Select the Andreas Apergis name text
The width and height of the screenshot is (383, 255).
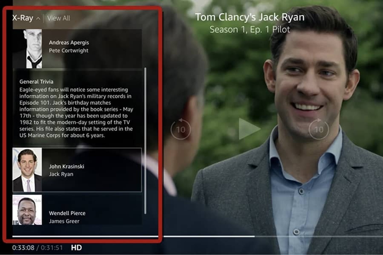69,43
